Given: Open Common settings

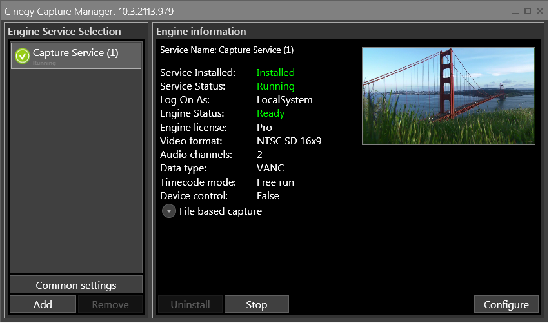Looking at the screenshot, I should tap(76, 285).
